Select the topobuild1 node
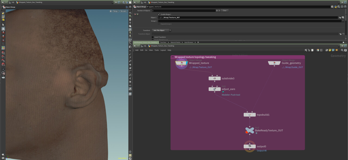The height and width of the screenshot is (160, 348). tap(250, 115)
